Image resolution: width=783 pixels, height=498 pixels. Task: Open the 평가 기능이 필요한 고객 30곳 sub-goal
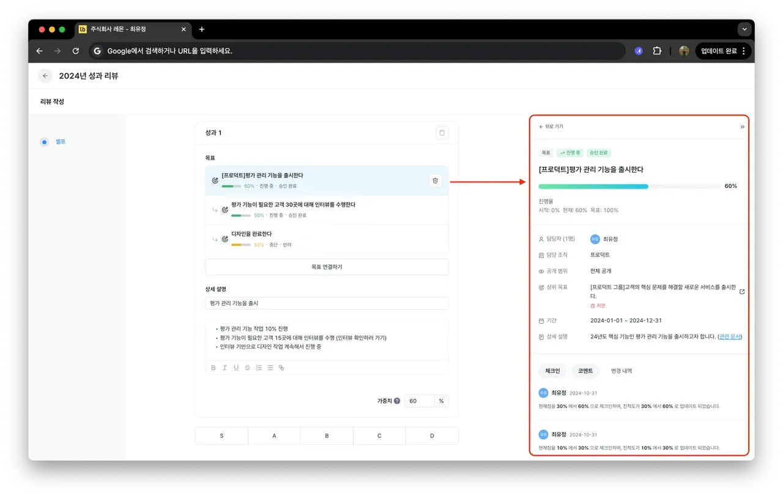pyautogui.click(x=327, y=210)
